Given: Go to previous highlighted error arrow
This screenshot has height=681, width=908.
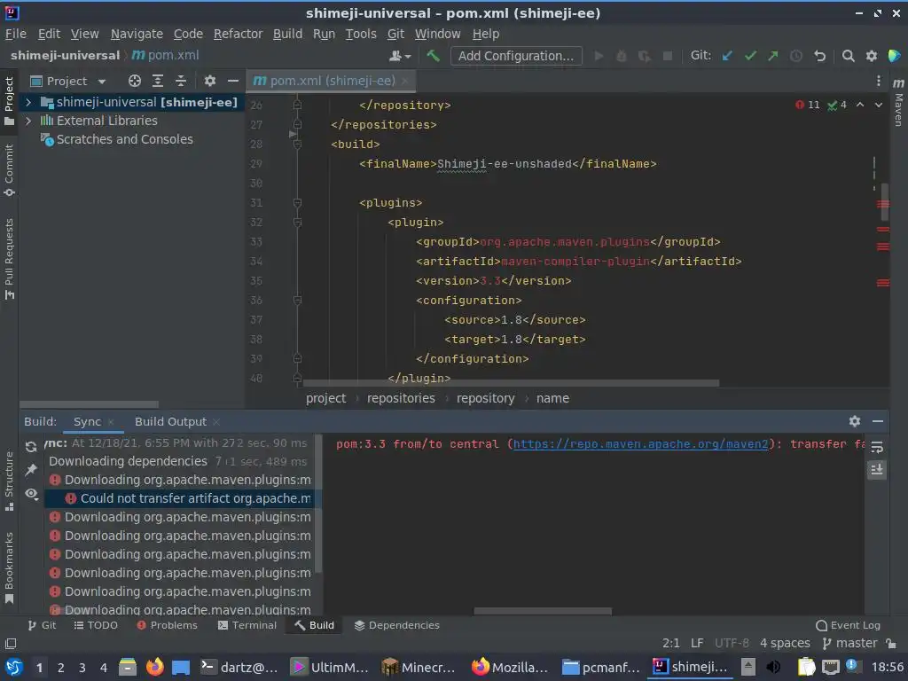Looking at the screenshot, I should point(860,105).
